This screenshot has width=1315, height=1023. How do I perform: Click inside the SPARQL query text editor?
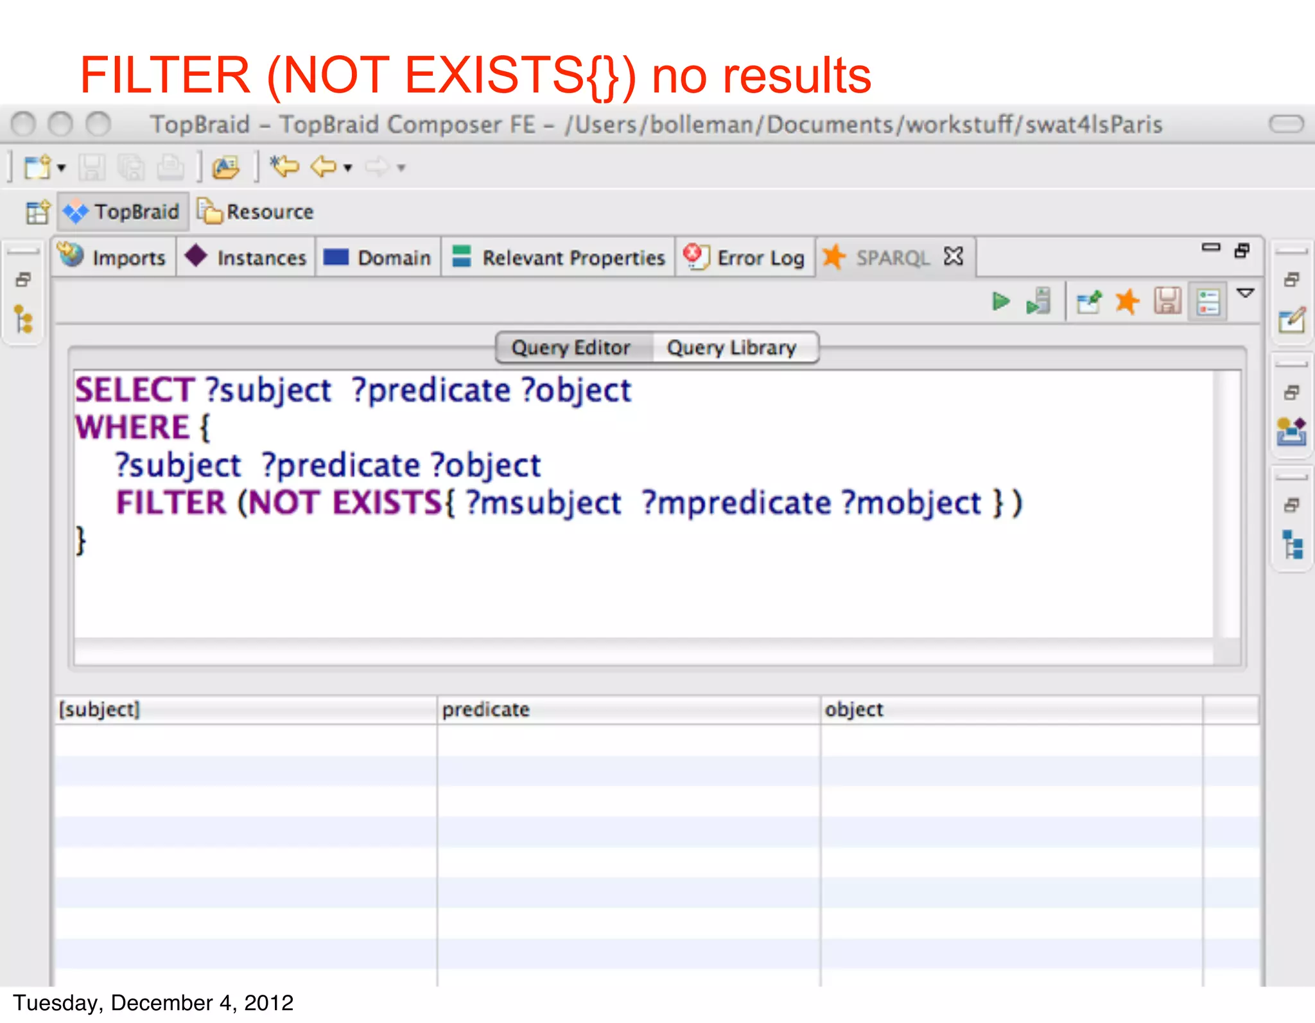643,503
